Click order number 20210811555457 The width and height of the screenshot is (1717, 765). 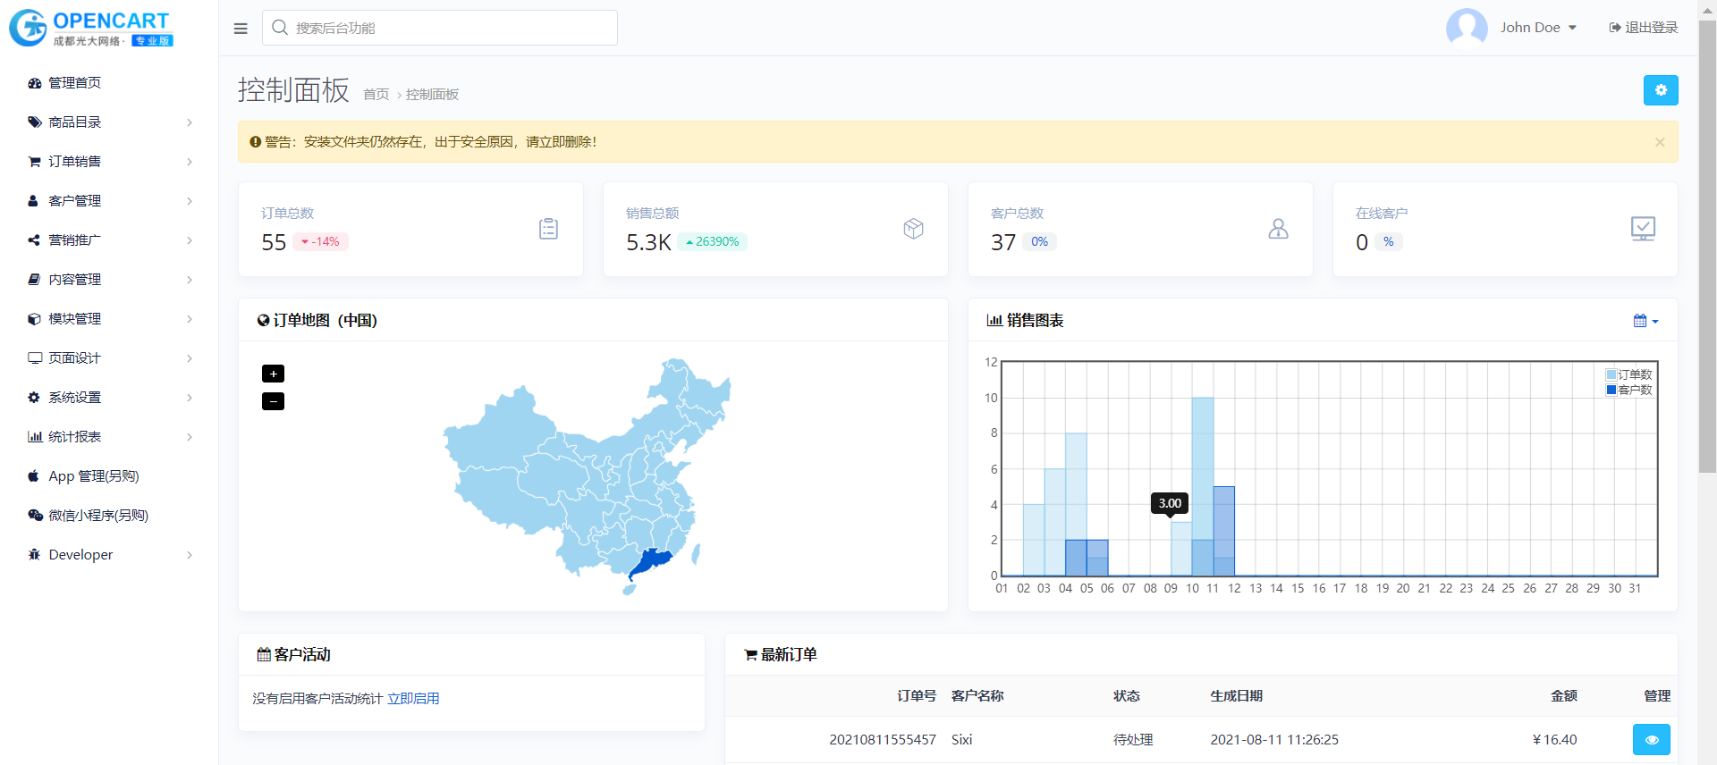883,740
